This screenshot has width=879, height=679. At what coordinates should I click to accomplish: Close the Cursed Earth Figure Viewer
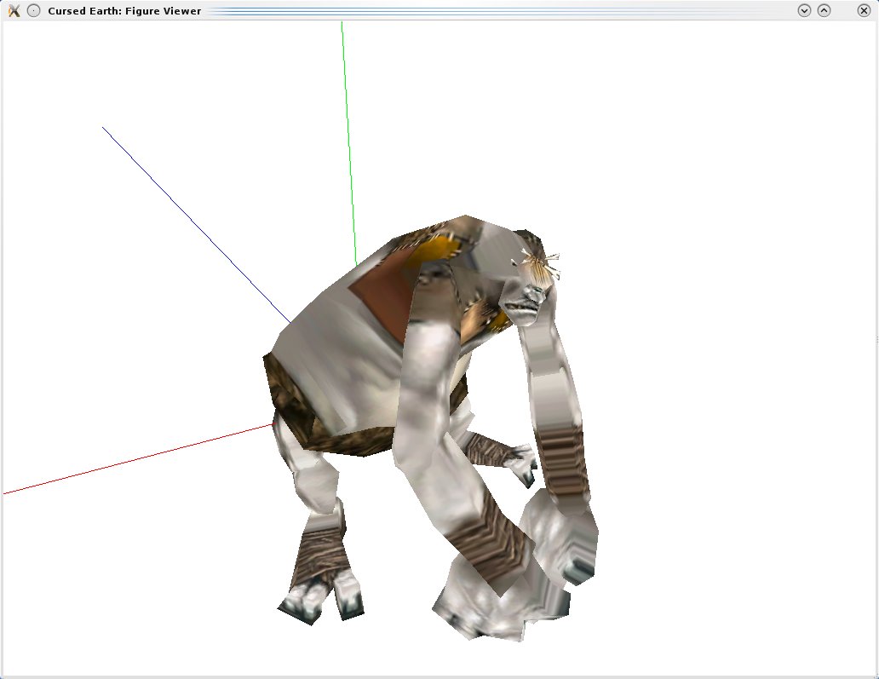(x=864, y=11)
